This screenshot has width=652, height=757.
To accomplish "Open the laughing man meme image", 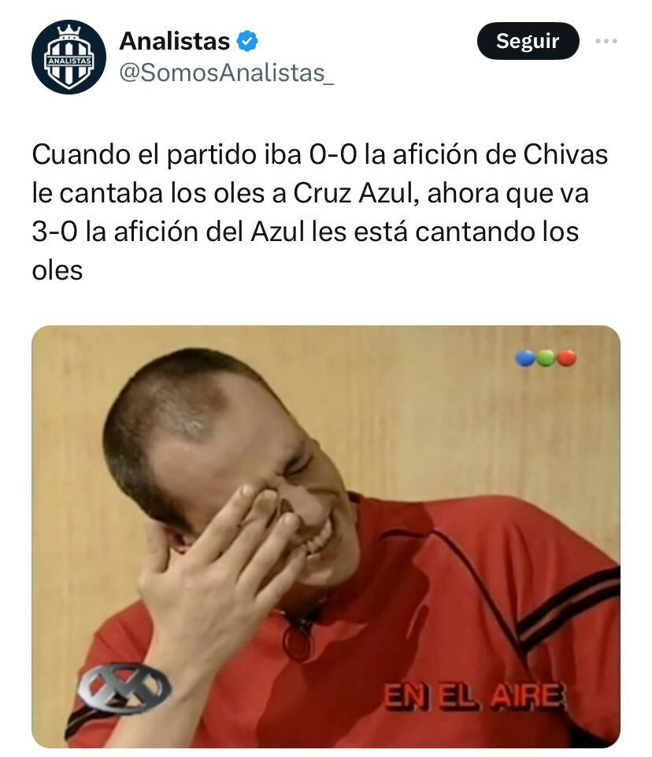I will (x=326, y=537).
